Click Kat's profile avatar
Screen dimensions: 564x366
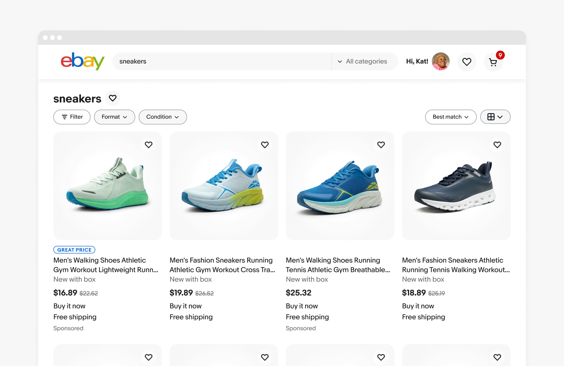(x=440, y=61)
